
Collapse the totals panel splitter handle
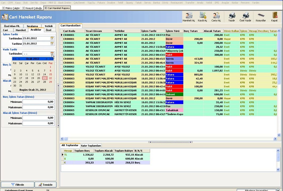point(170,142)
